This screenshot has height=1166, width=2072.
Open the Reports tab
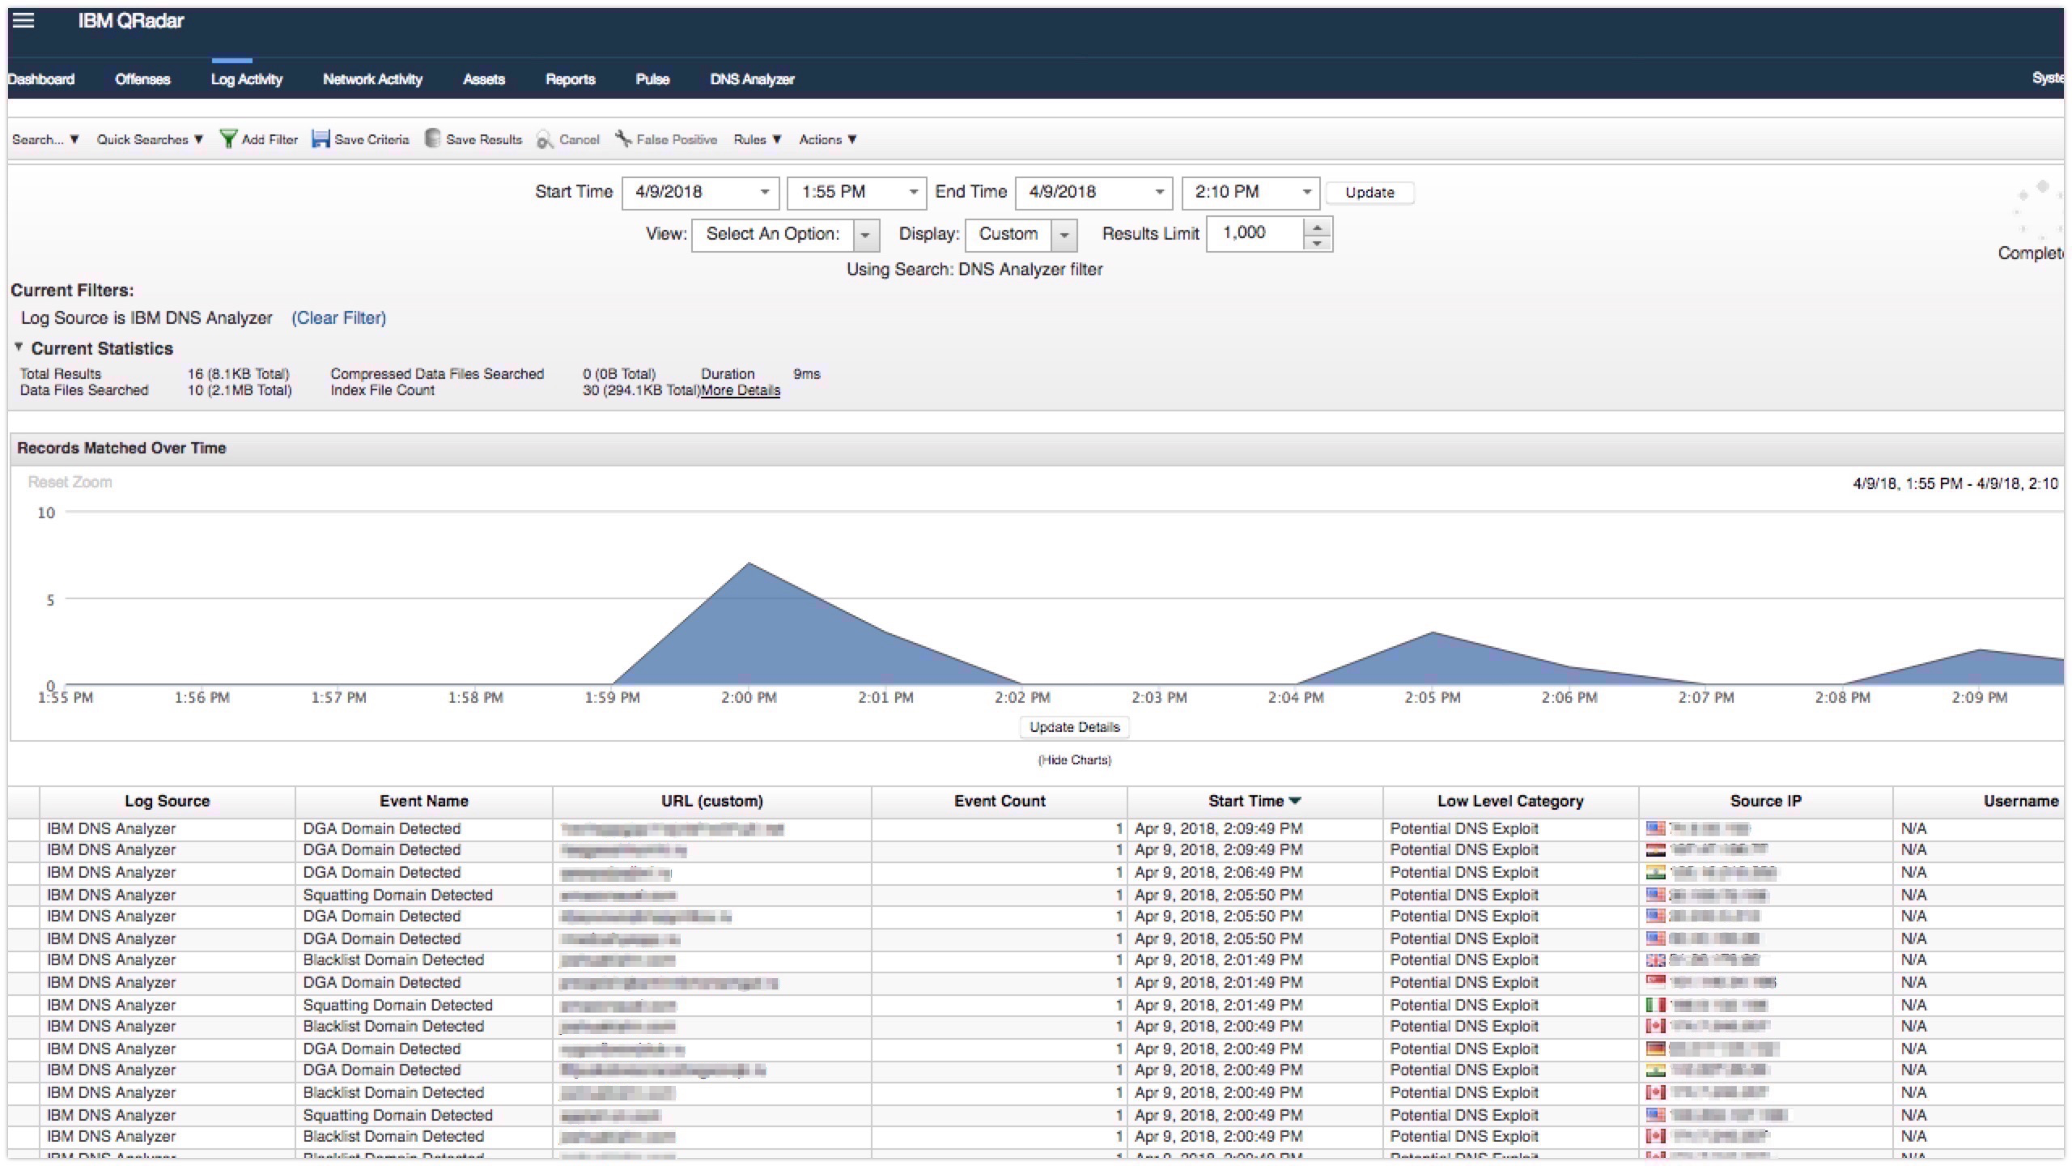571,79
